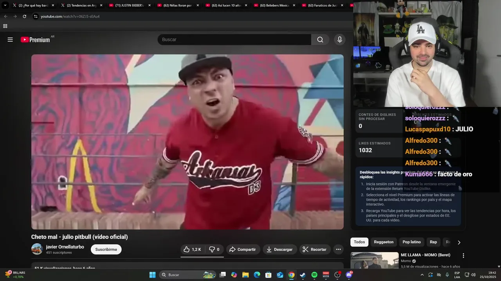Download the video via Descargar
This screenshot has height=281, width=501.
pyautogui.click(x=279, y=249)
